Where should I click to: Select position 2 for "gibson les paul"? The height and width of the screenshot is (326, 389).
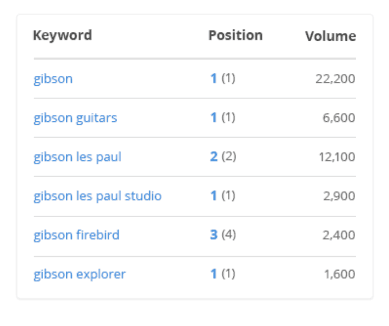click(x=214, y=157)
